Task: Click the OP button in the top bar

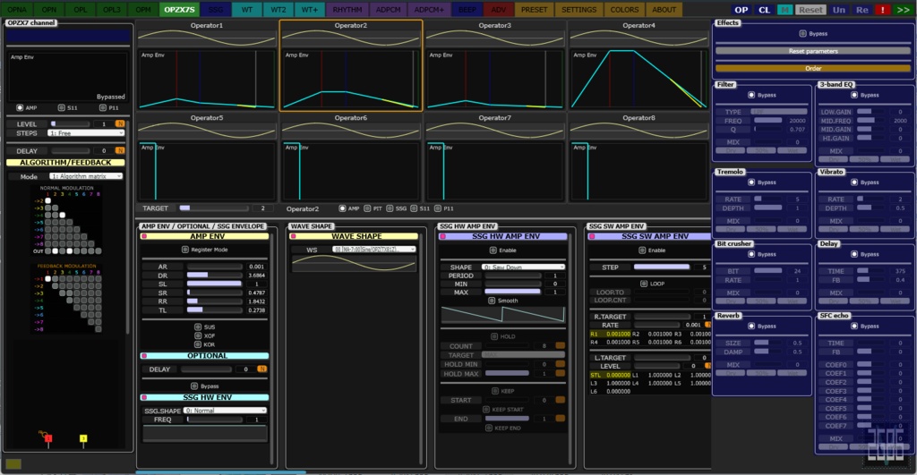Action: click(x=741, y=10)
